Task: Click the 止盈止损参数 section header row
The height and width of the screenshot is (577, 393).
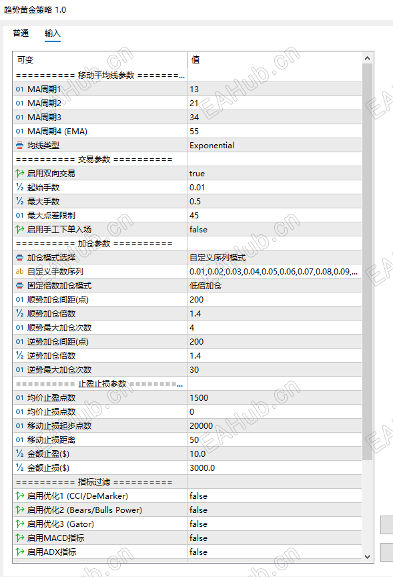Action: pyautogui.click(x=187, y=384)
